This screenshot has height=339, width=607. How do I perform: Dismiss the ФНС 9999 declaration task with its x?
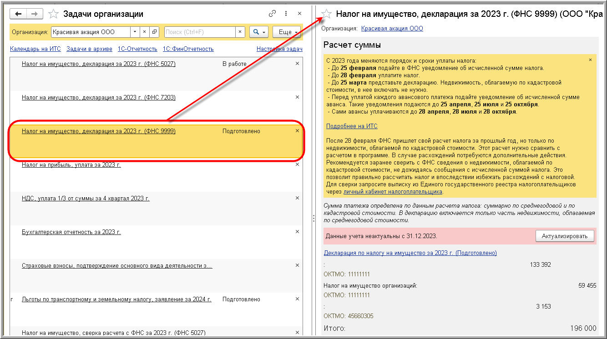tap(298, 131)
